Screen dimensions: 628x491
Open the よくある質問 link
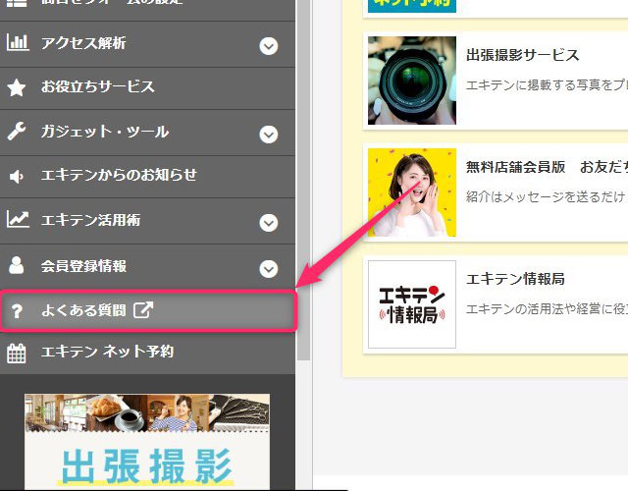click(148, 311)
